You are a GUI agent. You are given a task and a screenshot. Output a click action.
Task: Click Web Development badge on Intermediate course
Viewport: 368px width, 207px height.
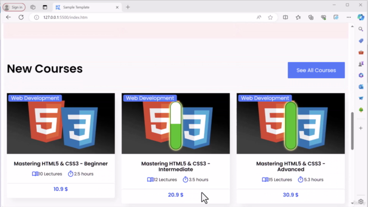coord(150,98)
